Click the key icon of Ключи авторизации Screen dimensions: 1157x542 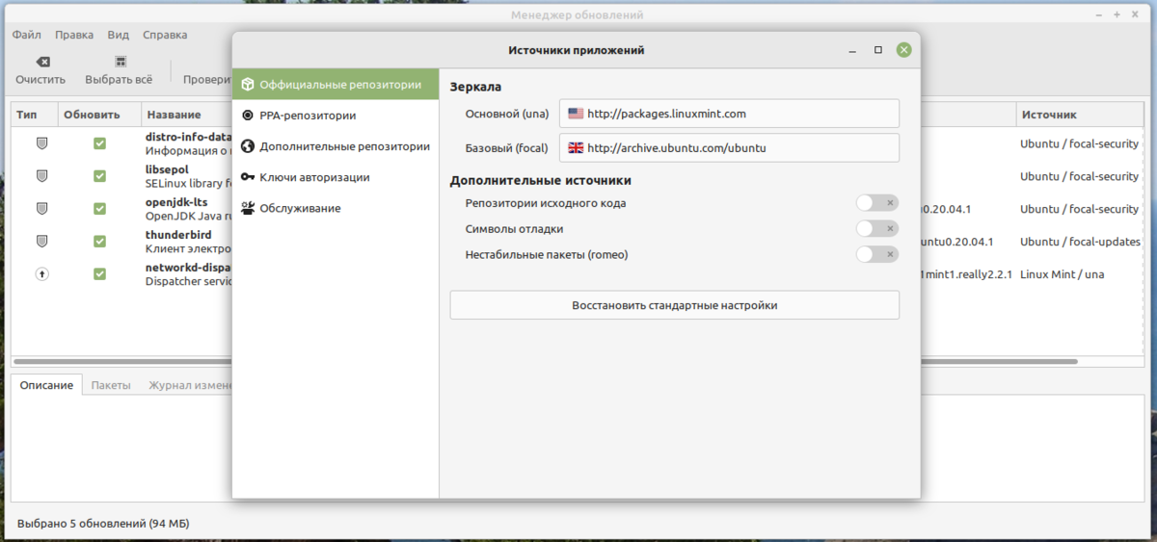[x=248, y=177]
